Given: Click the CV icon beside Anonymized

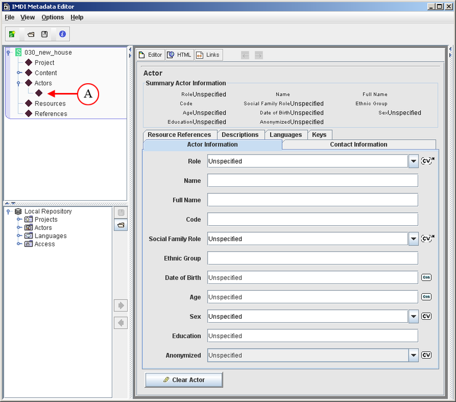Looking at the screenshot, I should [426, 355].
